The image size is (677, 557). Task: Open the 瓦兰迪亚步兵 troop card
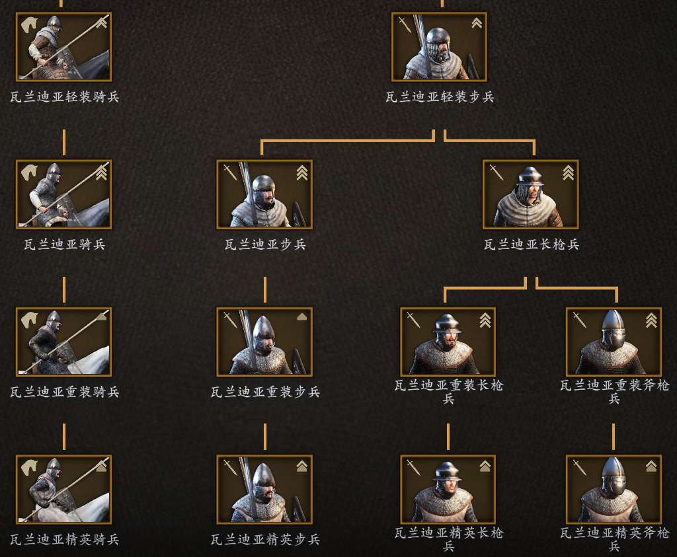click(x=264, y=194)
